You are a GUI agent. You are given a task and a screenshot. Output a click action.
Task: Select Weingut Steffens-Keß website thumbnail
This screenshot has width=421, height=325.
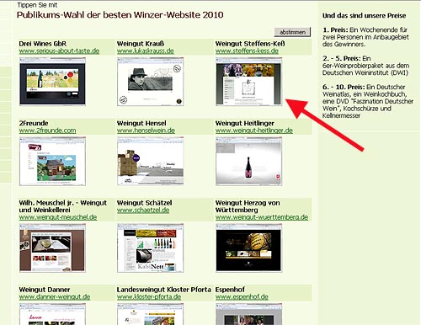[x=249, y=82]
